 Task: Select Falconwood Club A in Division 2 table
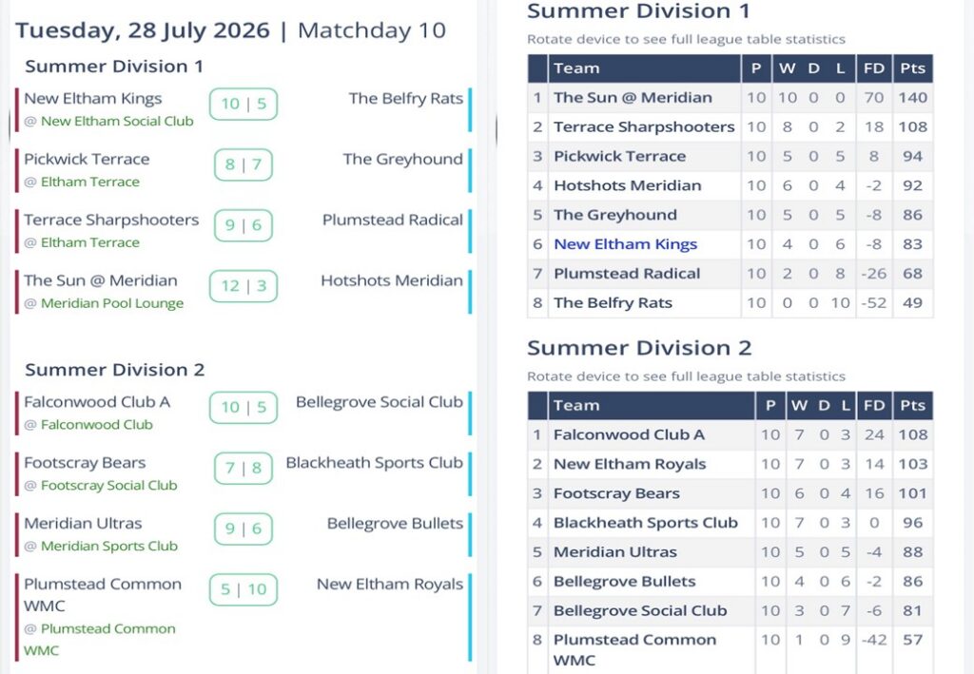pyautogui.click(x=629, y=434)
